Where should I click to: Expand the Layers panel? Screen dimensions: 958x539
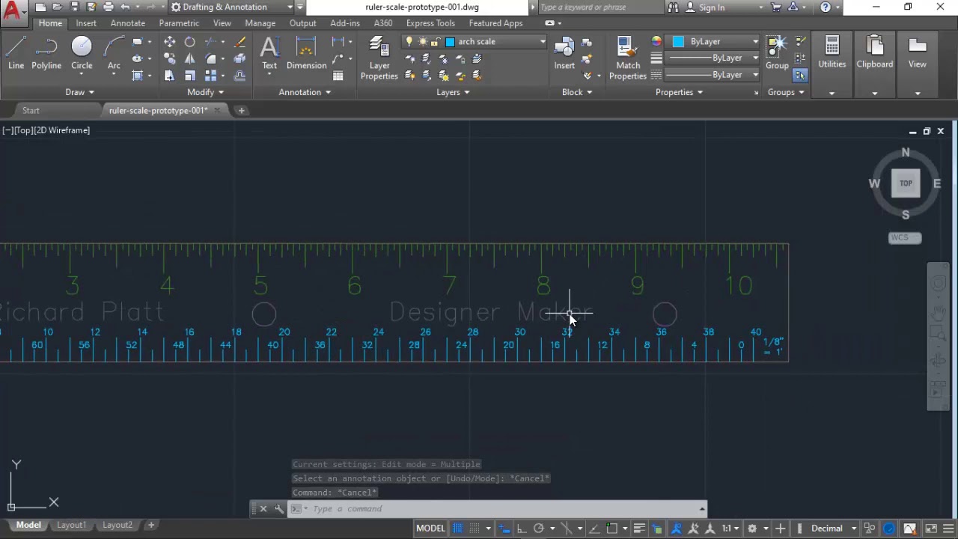coord(453,92)
